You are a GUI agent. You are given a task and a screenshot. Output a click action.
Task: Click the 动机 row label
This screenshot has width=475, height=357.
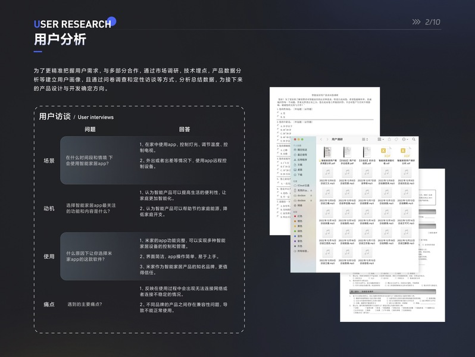[49, 209]
